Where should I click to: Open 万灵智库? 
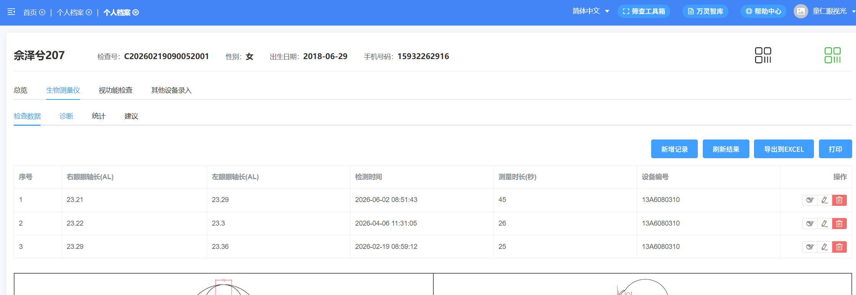[705, 11]
